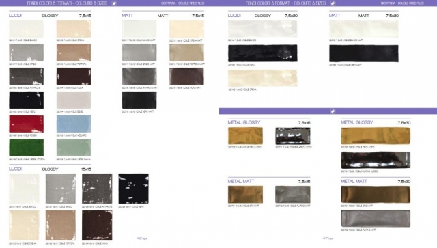Viewport: 437px width, 248px height.
Task: Click right page 'FONDI COLORI & FORMATI' header title
Action: (285, 3)
